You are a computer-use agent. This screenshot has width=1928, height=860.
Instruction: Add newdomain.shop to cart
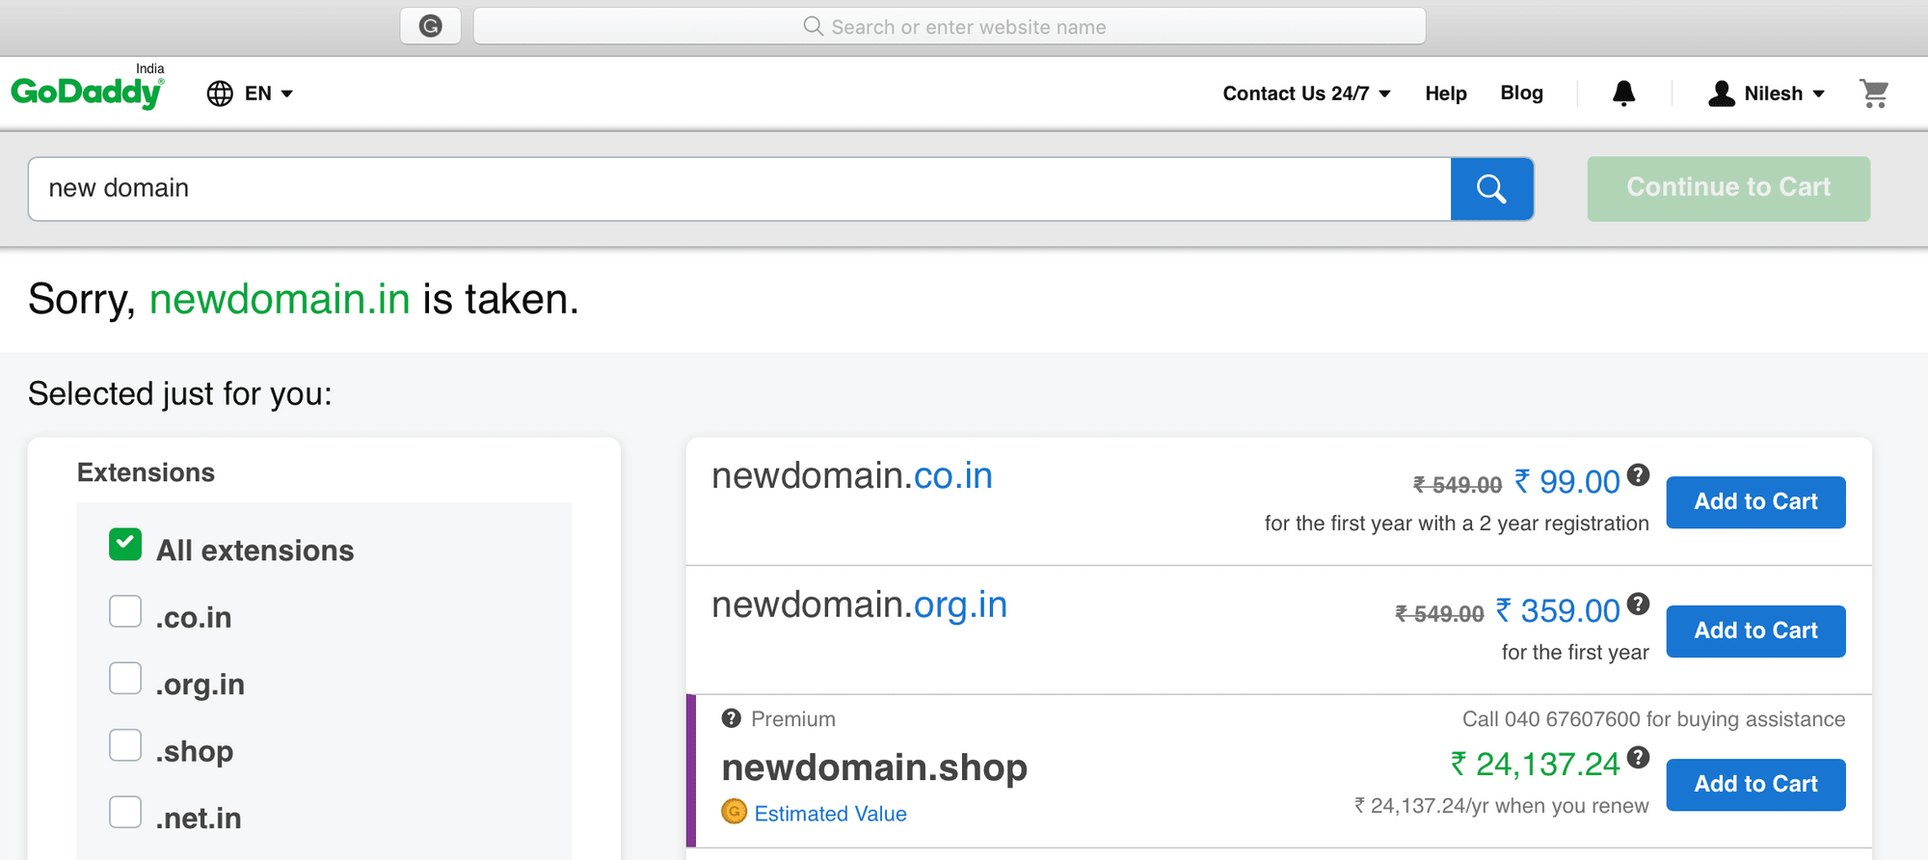pyautogui.click(x=1755, y=785)
